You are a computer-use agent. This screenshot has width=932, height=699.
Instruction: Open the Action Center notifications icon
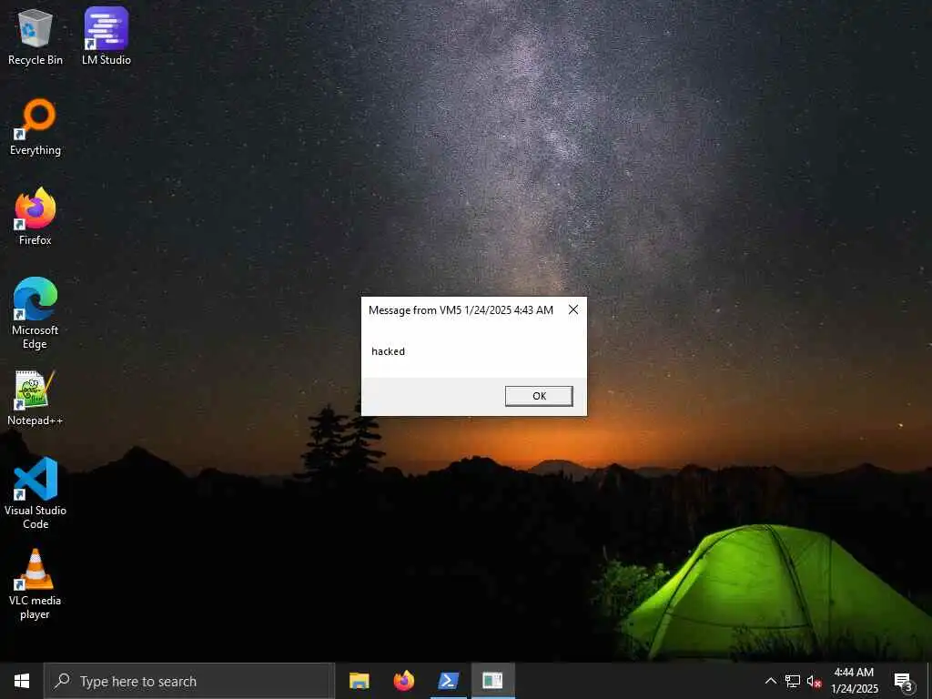tap(903, 681)
